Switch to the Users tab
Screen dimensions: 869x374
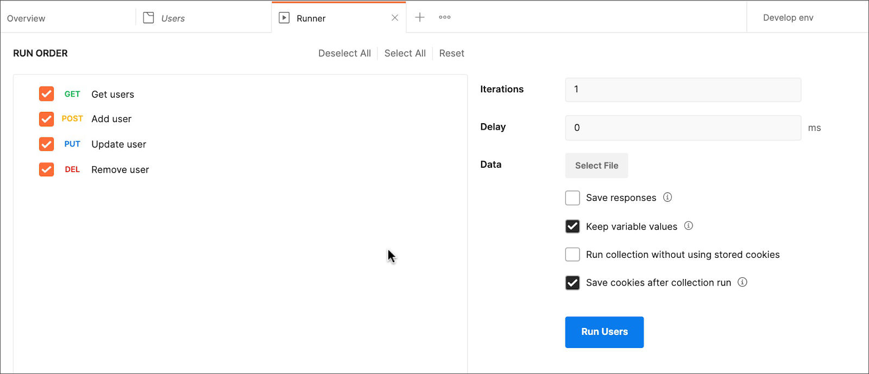pyautogui.click(x=173, y=18)
